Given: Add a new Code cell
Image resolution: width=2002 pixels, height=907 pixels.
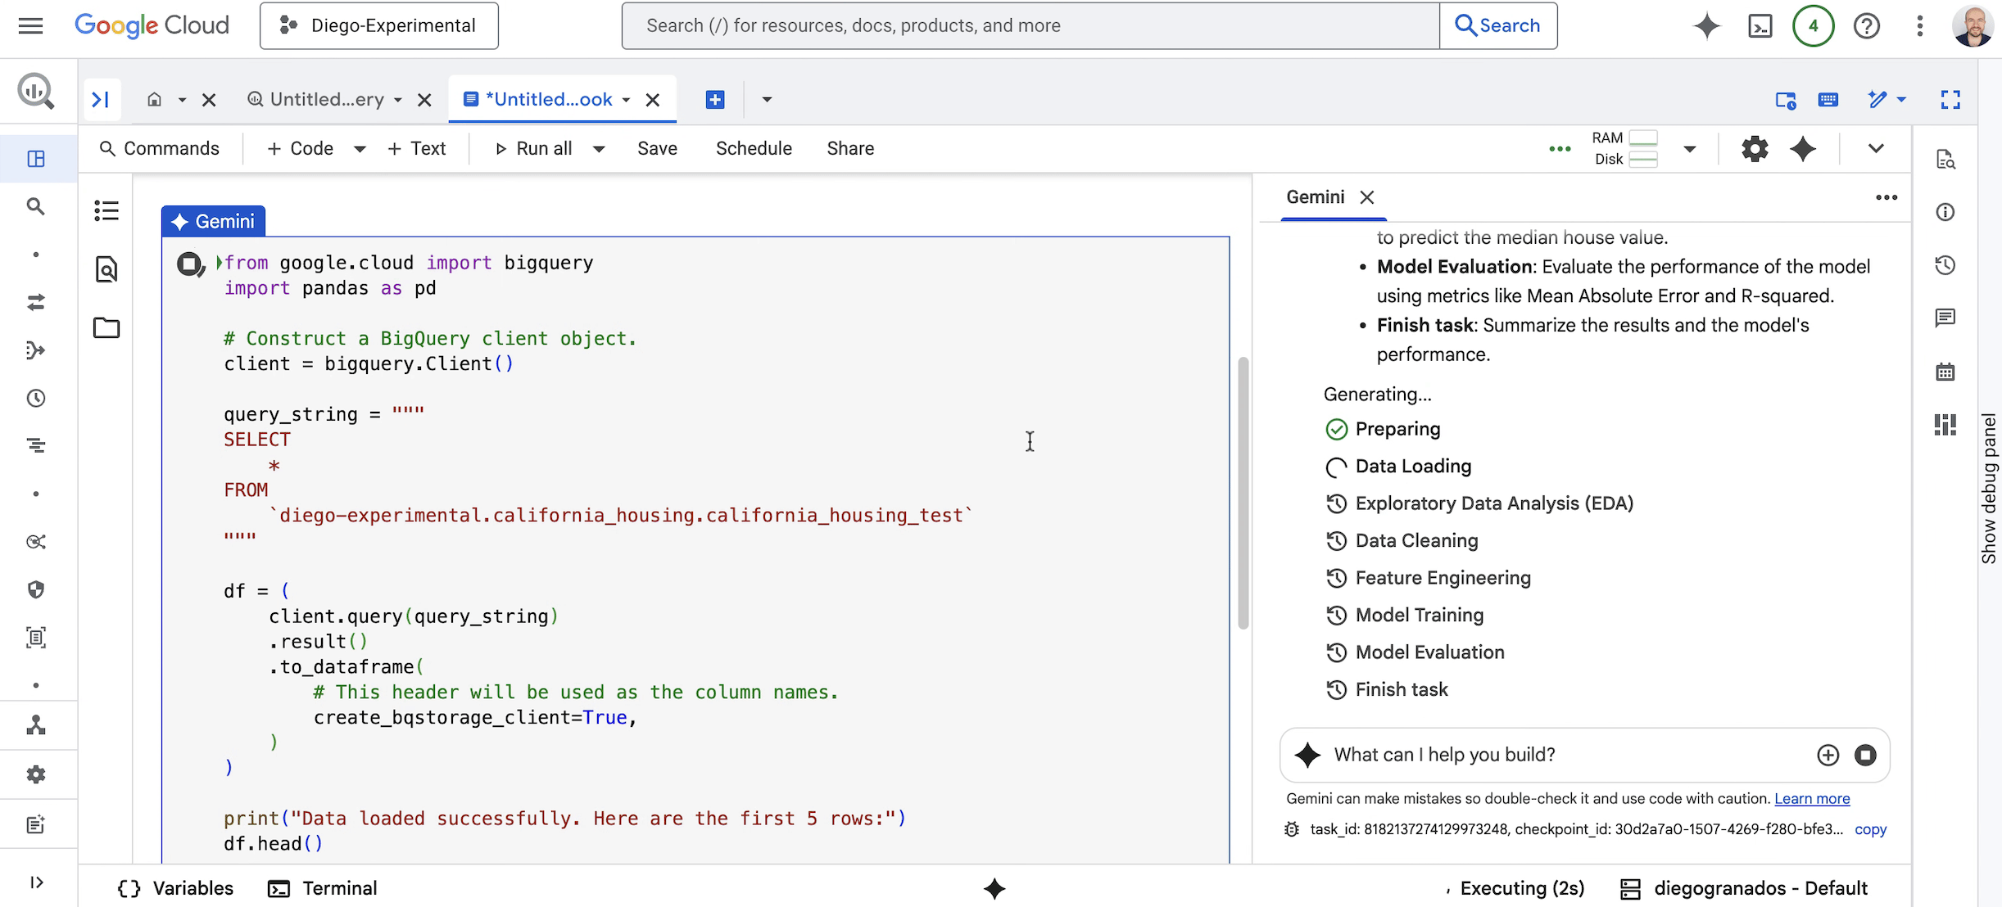Looking at the screenshot, I should click(x=300, y=148).
